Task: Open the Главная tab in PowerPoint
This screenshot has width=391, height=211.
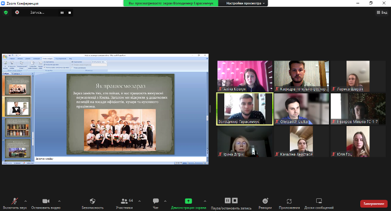Action: pos(12,59)
